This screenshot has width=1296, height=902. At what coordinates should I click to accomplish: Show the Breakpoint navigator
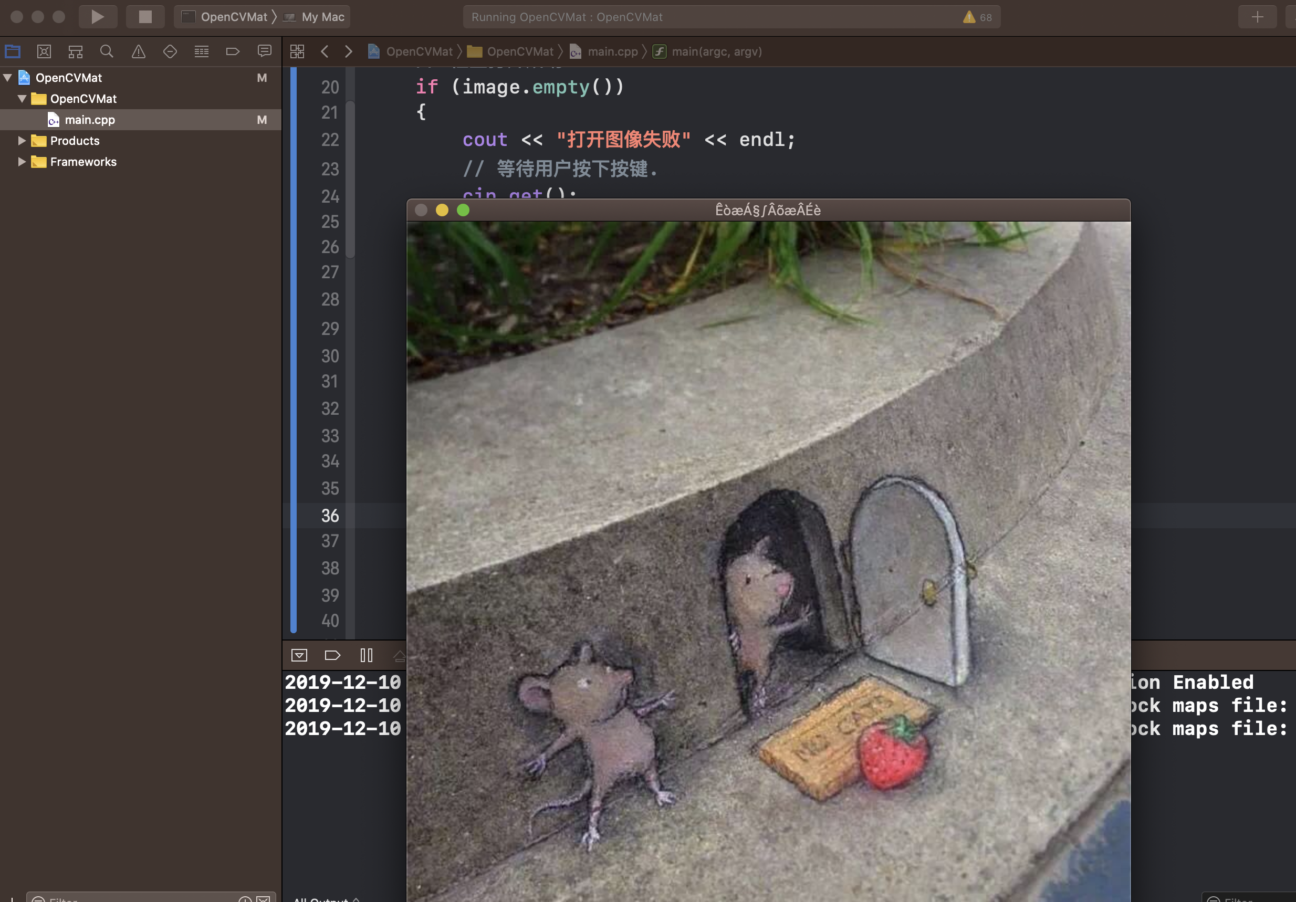tap(233, 52)
